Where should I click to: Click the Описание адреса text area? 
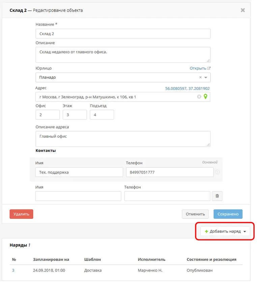(x=123, y=139)
